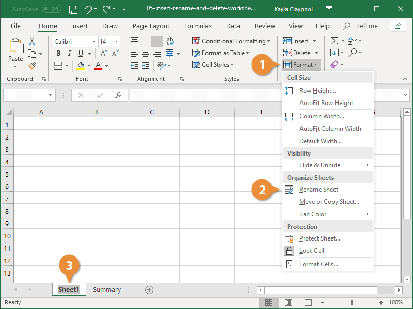Top align cell content
413x309 pixels.
click(134, 41)
